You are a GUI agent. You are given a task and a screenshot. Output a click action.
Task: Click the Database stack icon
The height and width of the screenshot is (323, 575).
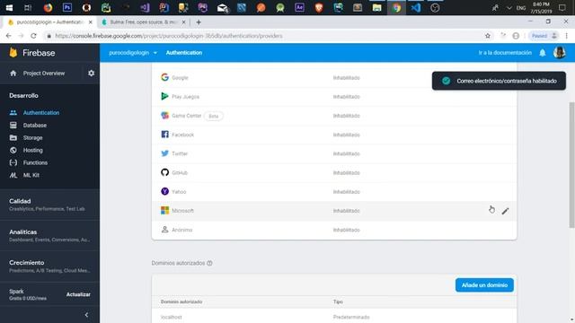coord(13,126)
